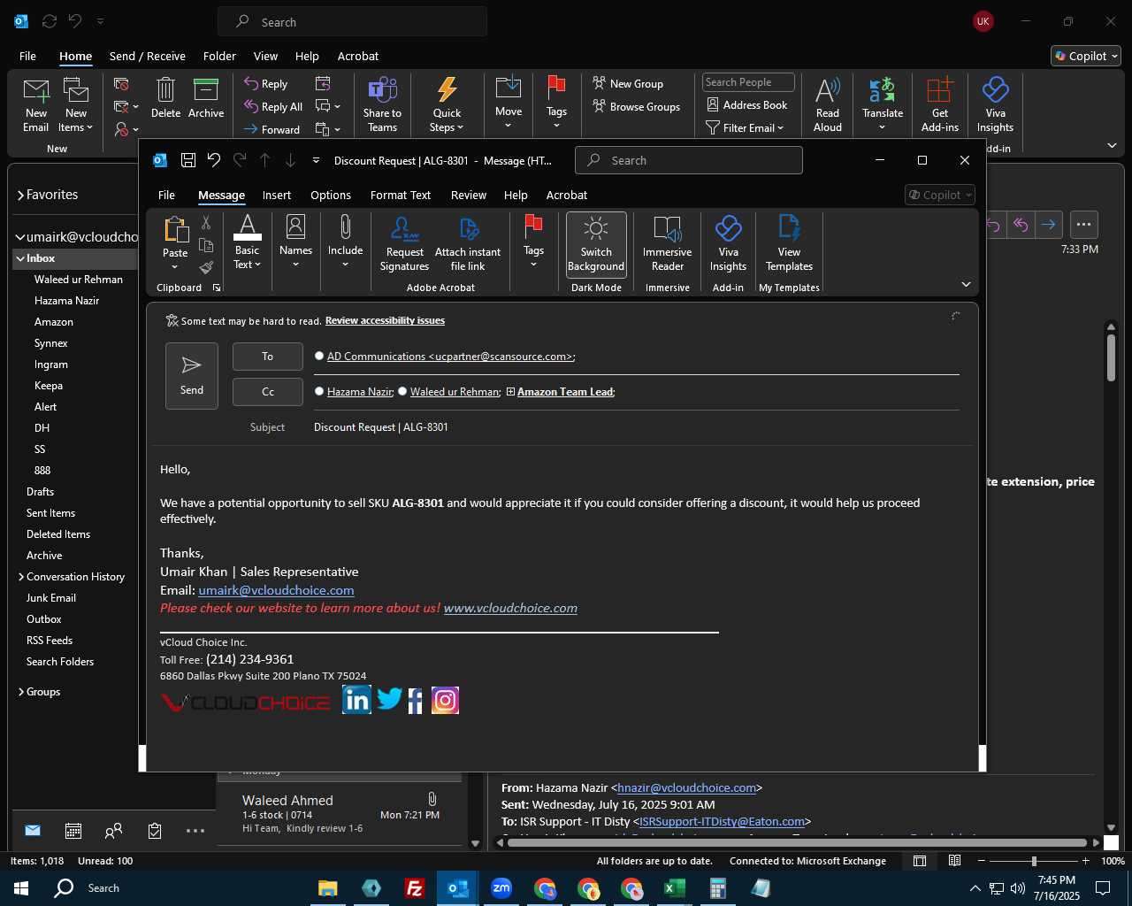Click Paste in the message ribbon
Viewport: 1132px width, 906px height.
click(175, 242)
